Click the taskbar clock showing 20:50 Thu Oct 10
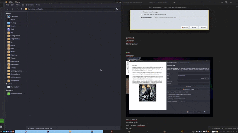 pos(228,132)
